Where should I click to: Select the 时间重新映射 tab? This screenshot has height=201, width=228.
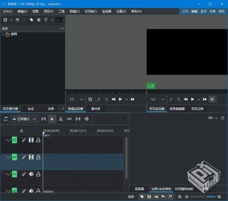pos(184,189)
